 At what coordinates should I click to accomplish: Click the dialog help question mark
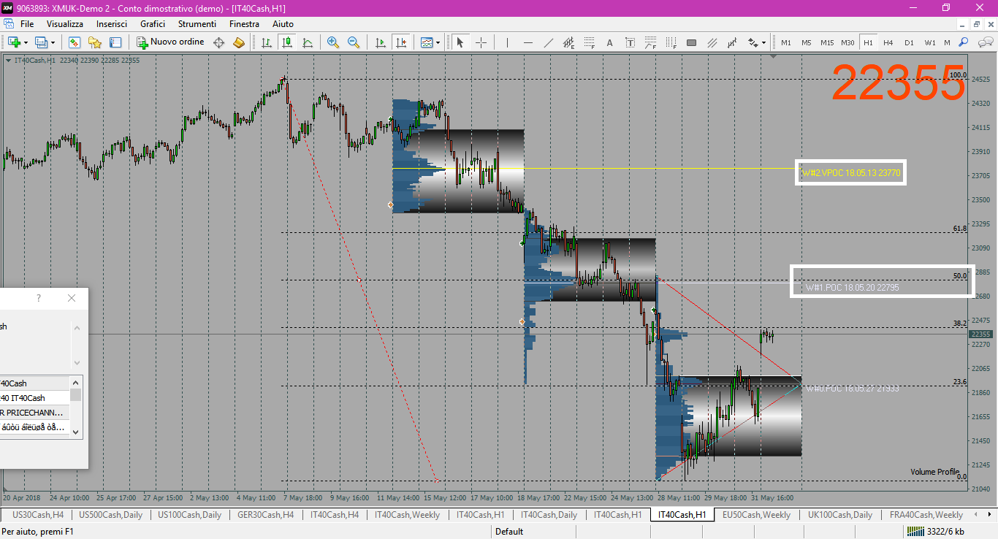click(x=39, y=298)
